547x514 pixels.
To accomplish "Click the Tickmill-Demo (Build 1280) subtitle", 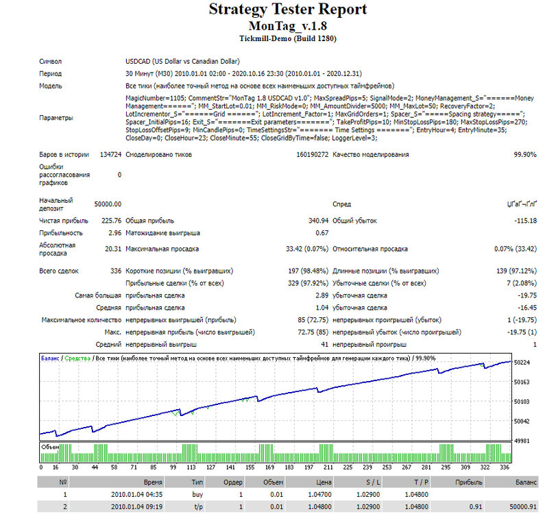I will coord(288,38).
